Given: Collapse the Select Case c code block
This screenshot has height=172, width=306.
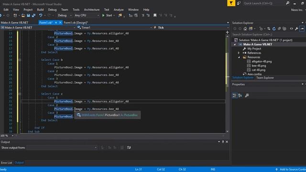Looking at the screenshot, I should pos(20,94).
